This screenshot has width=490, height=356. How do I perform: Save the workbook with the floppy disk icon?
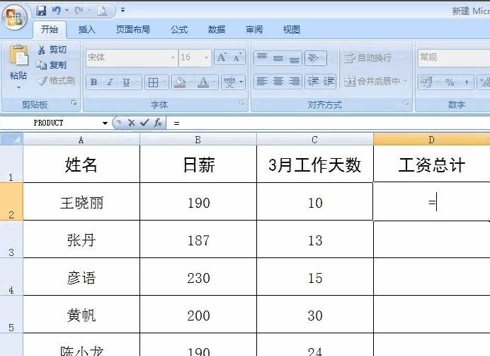point(41,11)
